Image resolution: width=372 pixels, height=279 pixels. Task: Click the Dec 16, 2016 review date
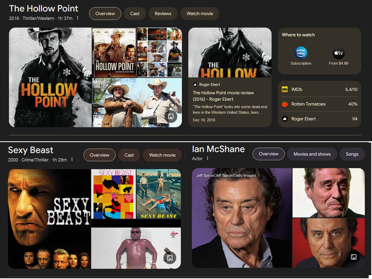(x=204, y=120)
